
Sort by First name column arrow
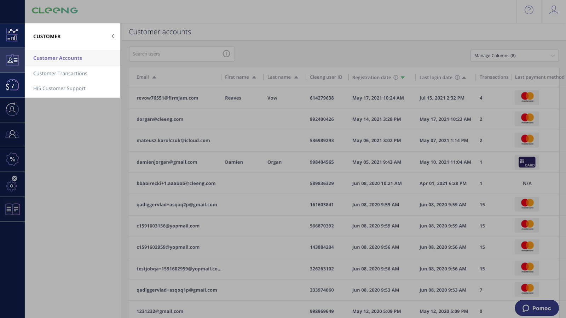coord(254,77)
